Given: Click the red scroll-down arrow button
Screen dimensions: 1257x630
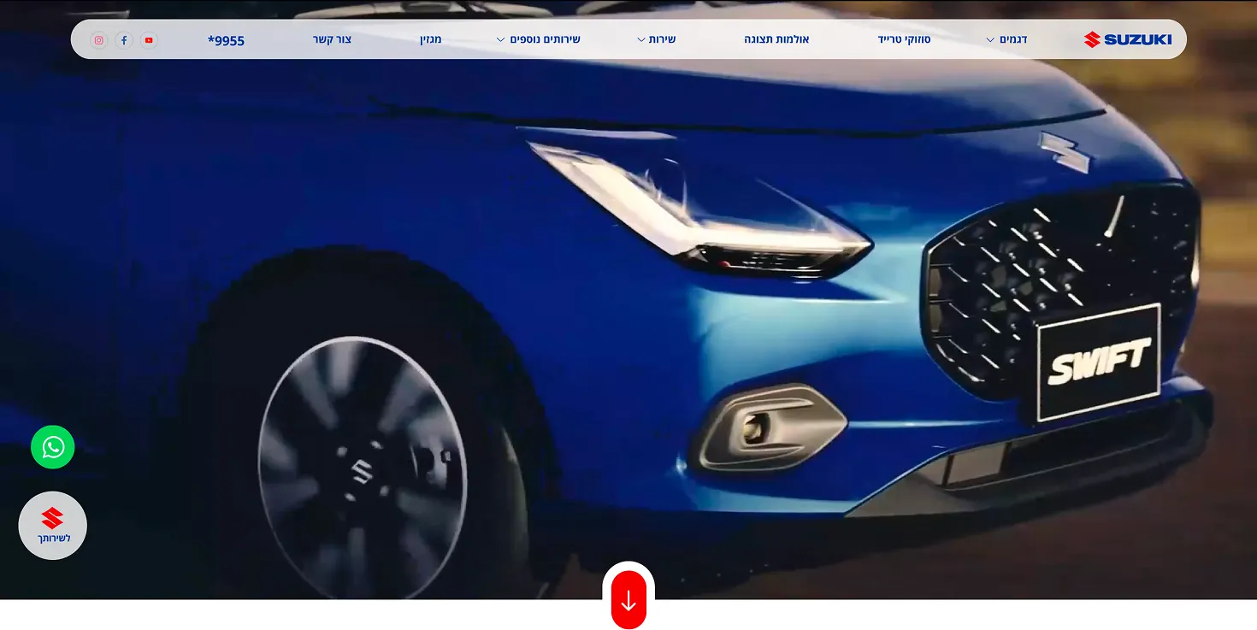Looking at the screenshot, I should point(628,601).
